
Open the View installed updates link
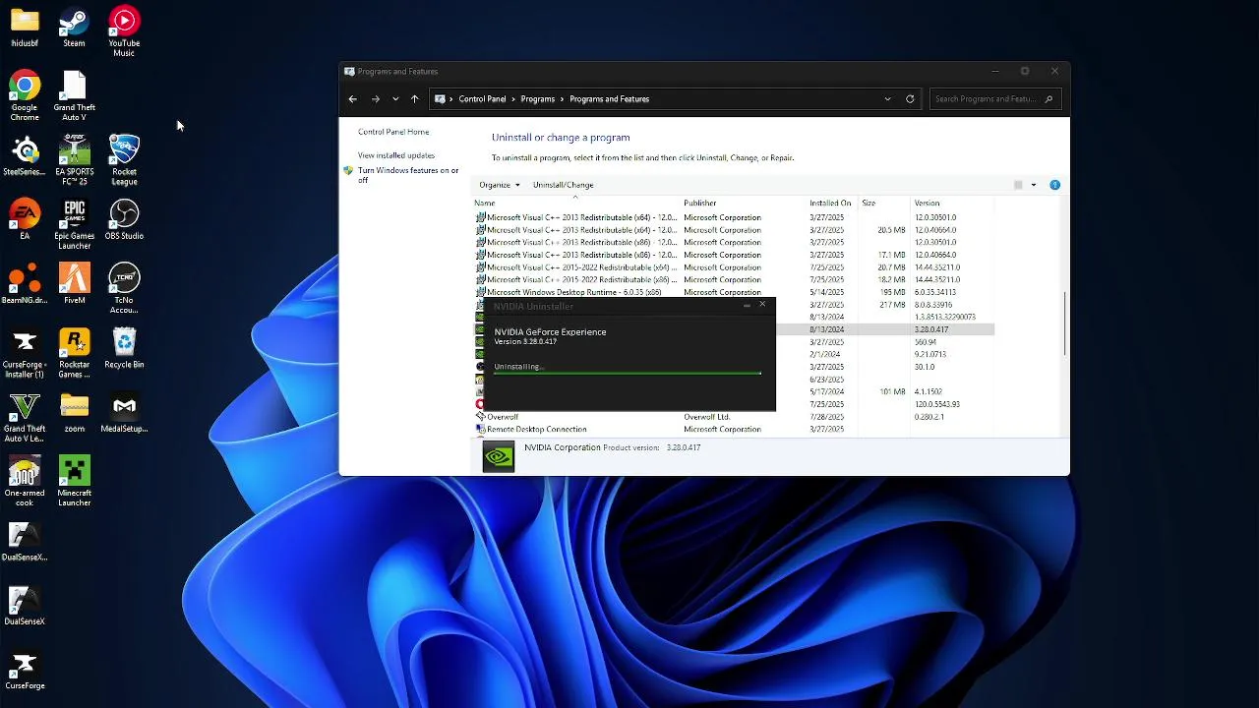click(x=396, y=155)
